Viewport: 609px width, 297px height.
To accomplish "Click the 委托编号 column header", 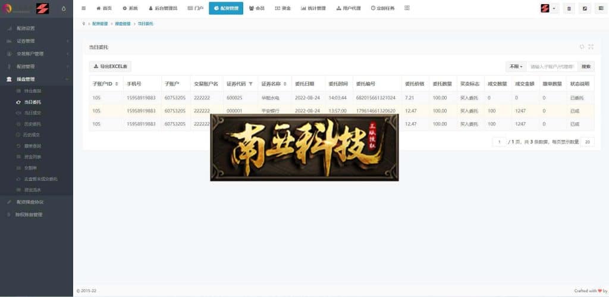I will 366,83.
